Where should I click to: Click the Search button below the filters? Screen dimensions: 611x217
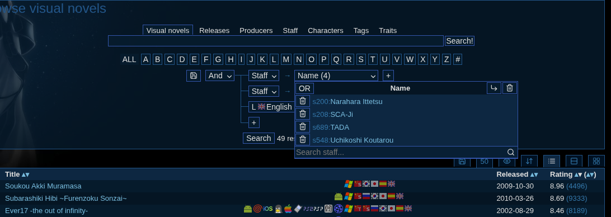(x=258, y=138)
